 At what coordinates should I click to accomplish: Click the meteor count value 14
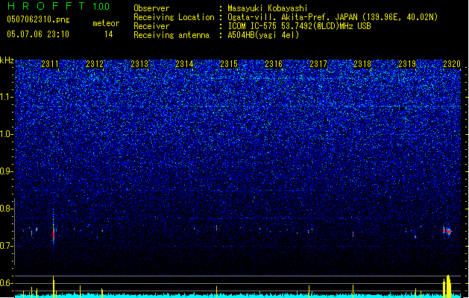click(x=109, y=34)
